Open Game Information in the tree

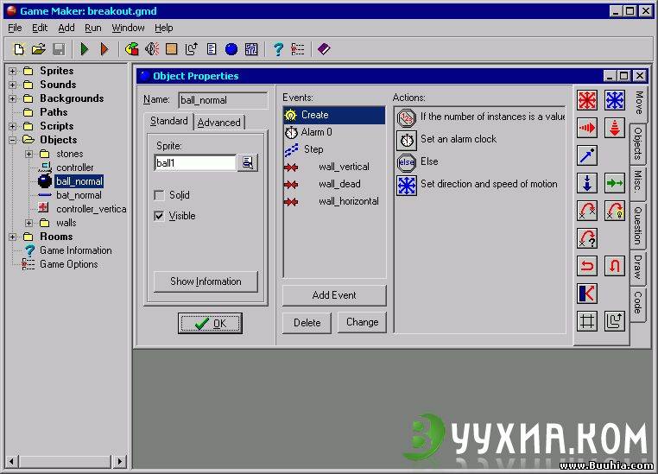tap(75, 250)
